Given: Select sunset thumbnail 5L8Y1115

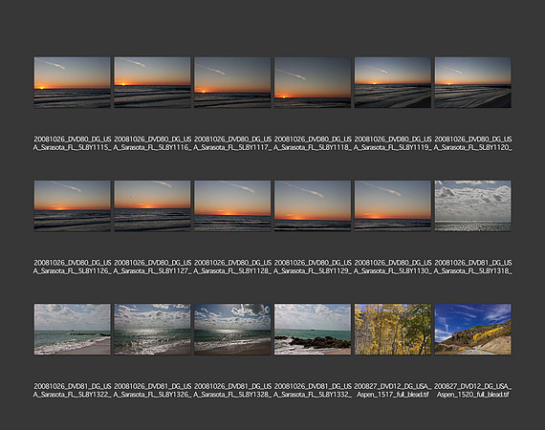Looking at the screenshot, I should click(73, 82).
